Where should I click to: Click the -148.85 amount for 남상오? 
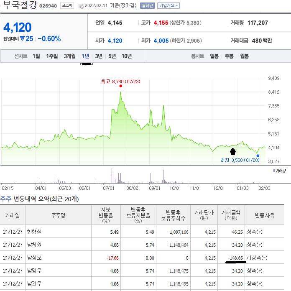235,258
